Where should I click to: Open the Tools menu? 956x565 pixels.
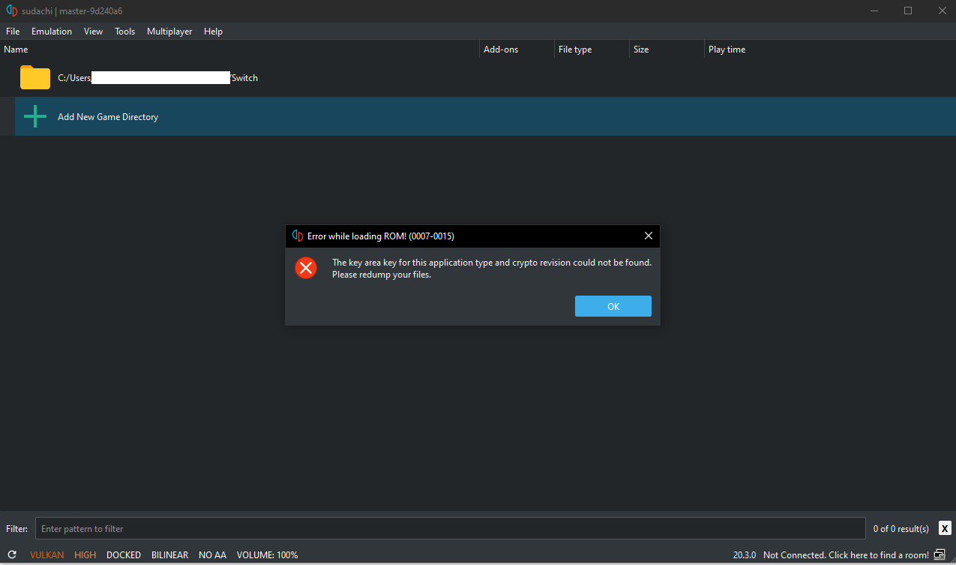(x=125, y=32)
